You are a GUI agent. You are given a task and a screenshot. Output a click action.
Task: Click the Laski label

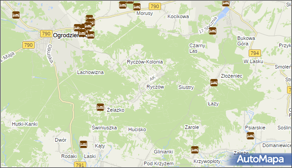(x=90, y=156)
